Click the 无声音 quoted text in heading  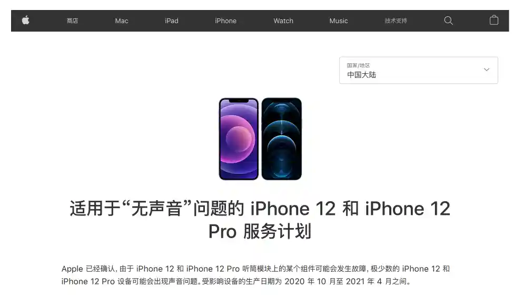(x=157, y=209)
